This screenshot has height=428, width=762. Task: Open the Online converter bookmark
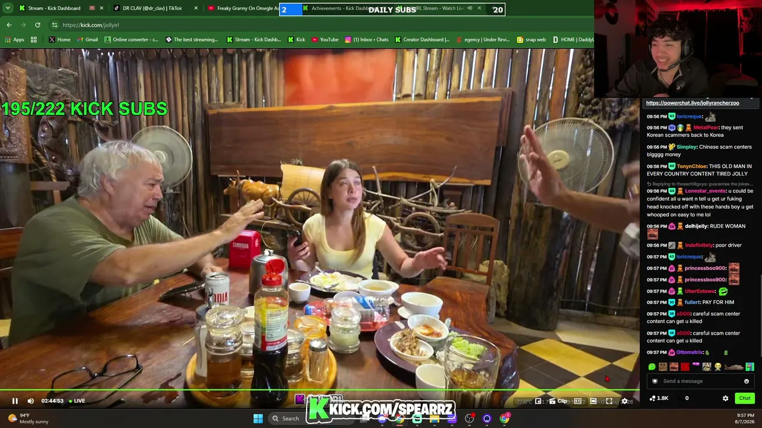[x=132, y=40]
